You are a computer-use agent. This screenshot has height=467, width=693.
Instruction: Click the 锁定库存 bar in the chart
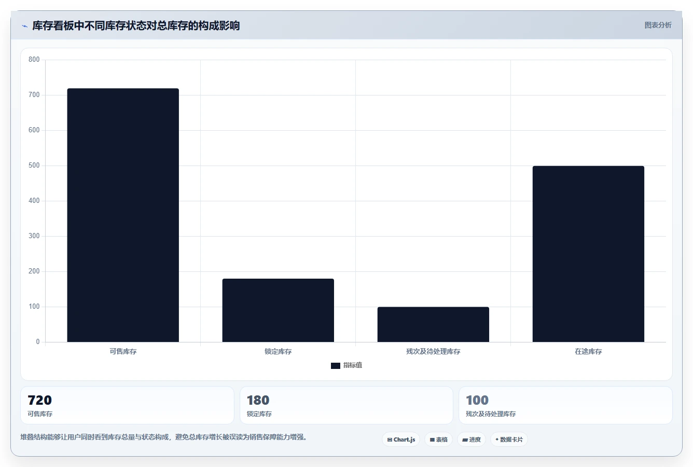pos(278,310)
